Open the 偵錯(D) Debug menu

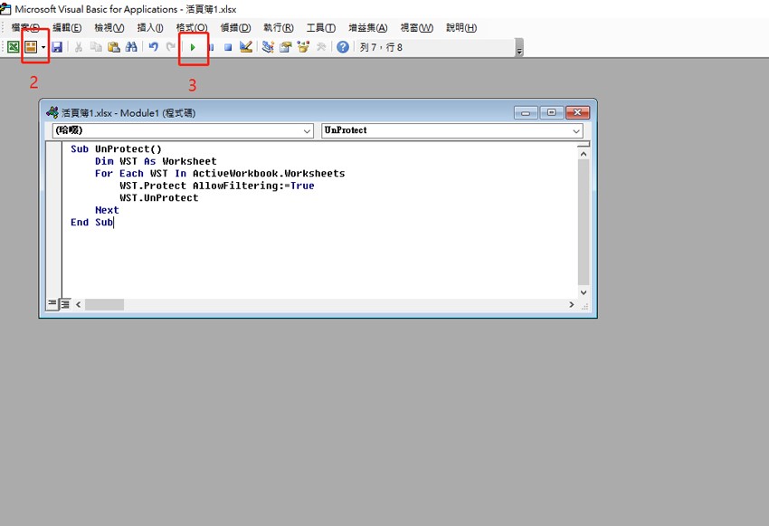point(235,28)
